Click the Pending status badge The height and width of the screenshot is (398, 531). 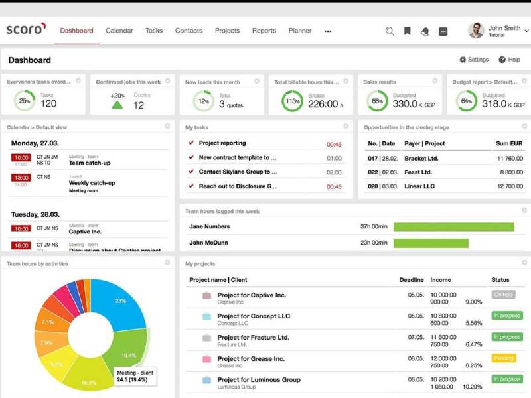(x=503, y=358)
